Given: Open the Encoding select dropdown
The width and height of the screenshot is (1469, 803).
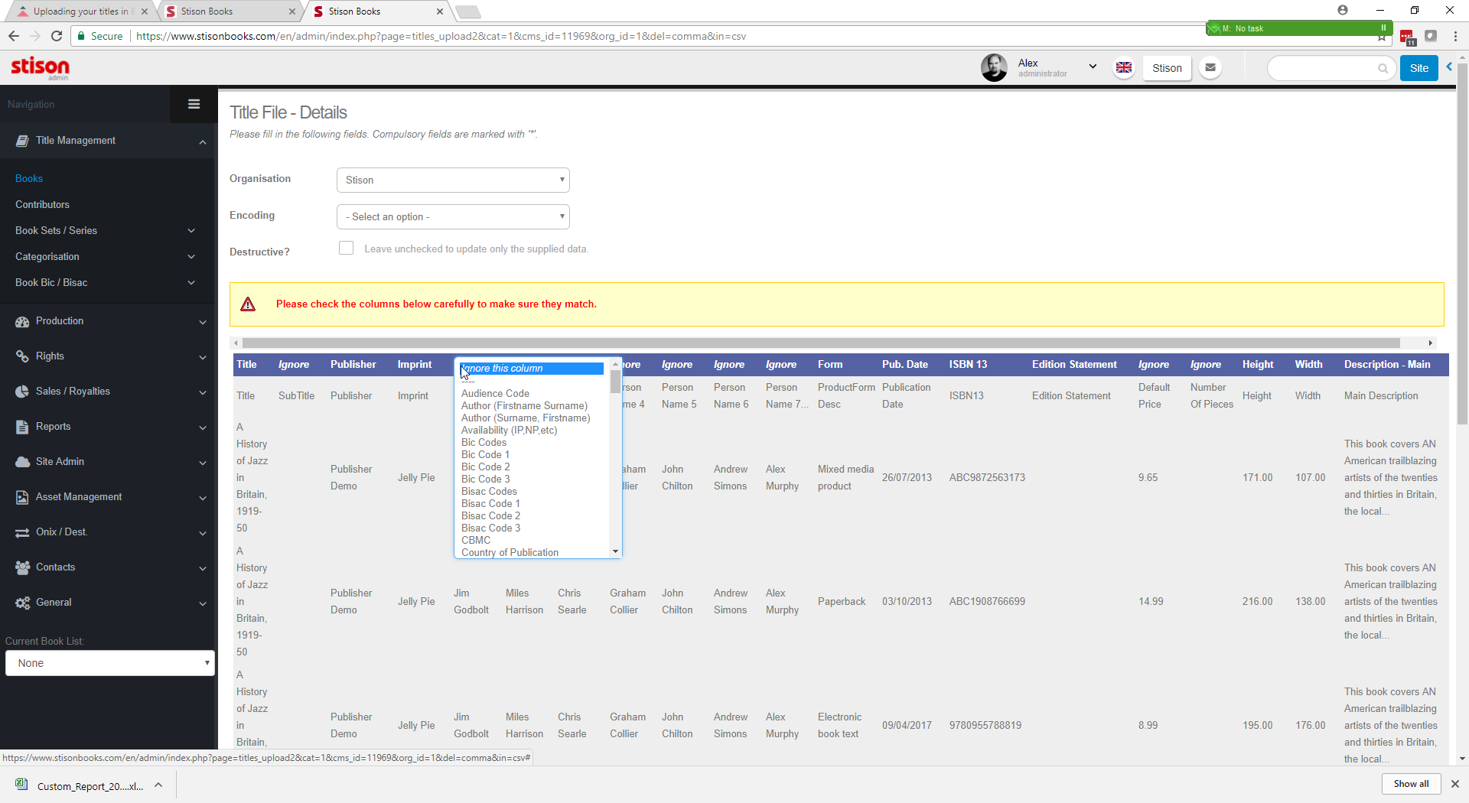Looking at the screenshot, I should 453,217.
